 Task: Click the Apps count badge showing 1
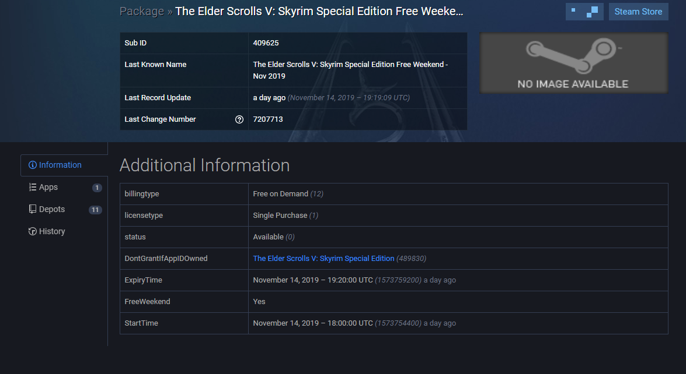(97, 188)
